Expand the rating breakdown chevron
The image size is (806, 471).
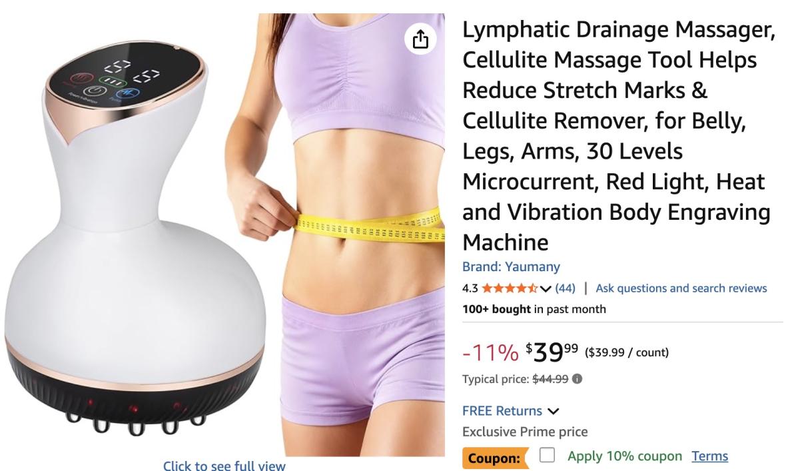[546, 288]
